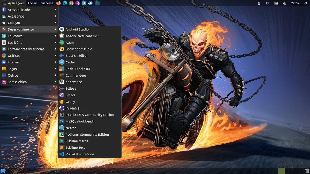Open the display/screen tray indicator
Viewport: 310px width, 174px height.
(268, 3)
